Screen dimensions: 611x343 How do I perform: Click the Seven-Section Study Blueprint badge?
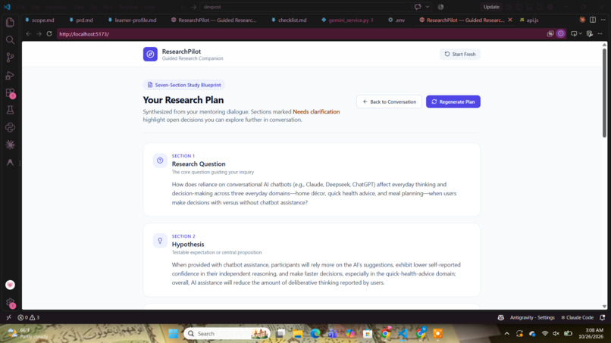(184, 85)
